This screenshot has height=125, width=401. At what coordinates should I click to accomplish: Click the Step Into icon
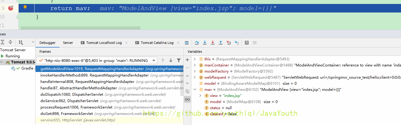205,43
